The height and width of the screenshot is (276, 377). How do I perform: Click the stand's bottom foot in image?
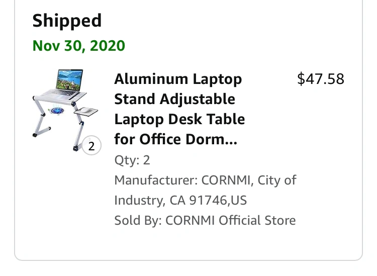[76, 148]
